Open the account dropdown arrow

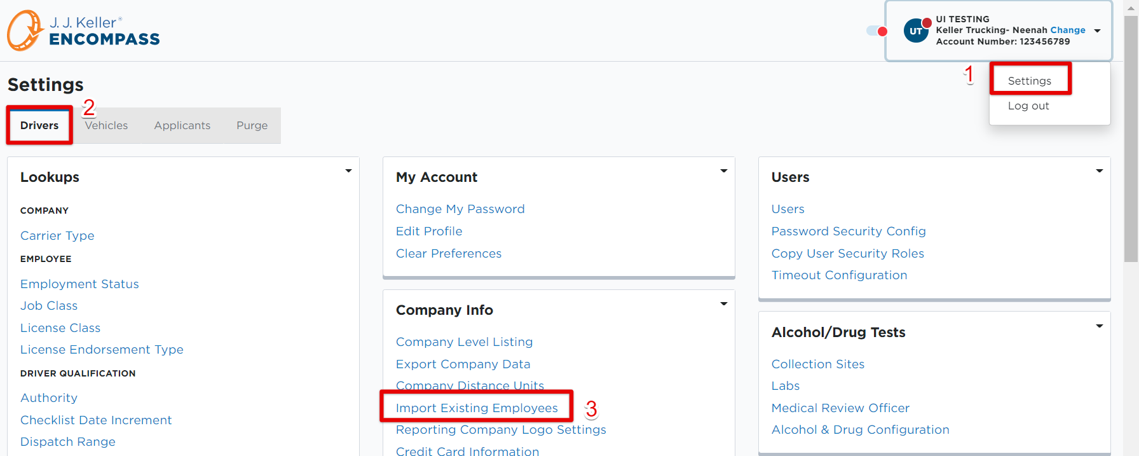(1097, 31)
